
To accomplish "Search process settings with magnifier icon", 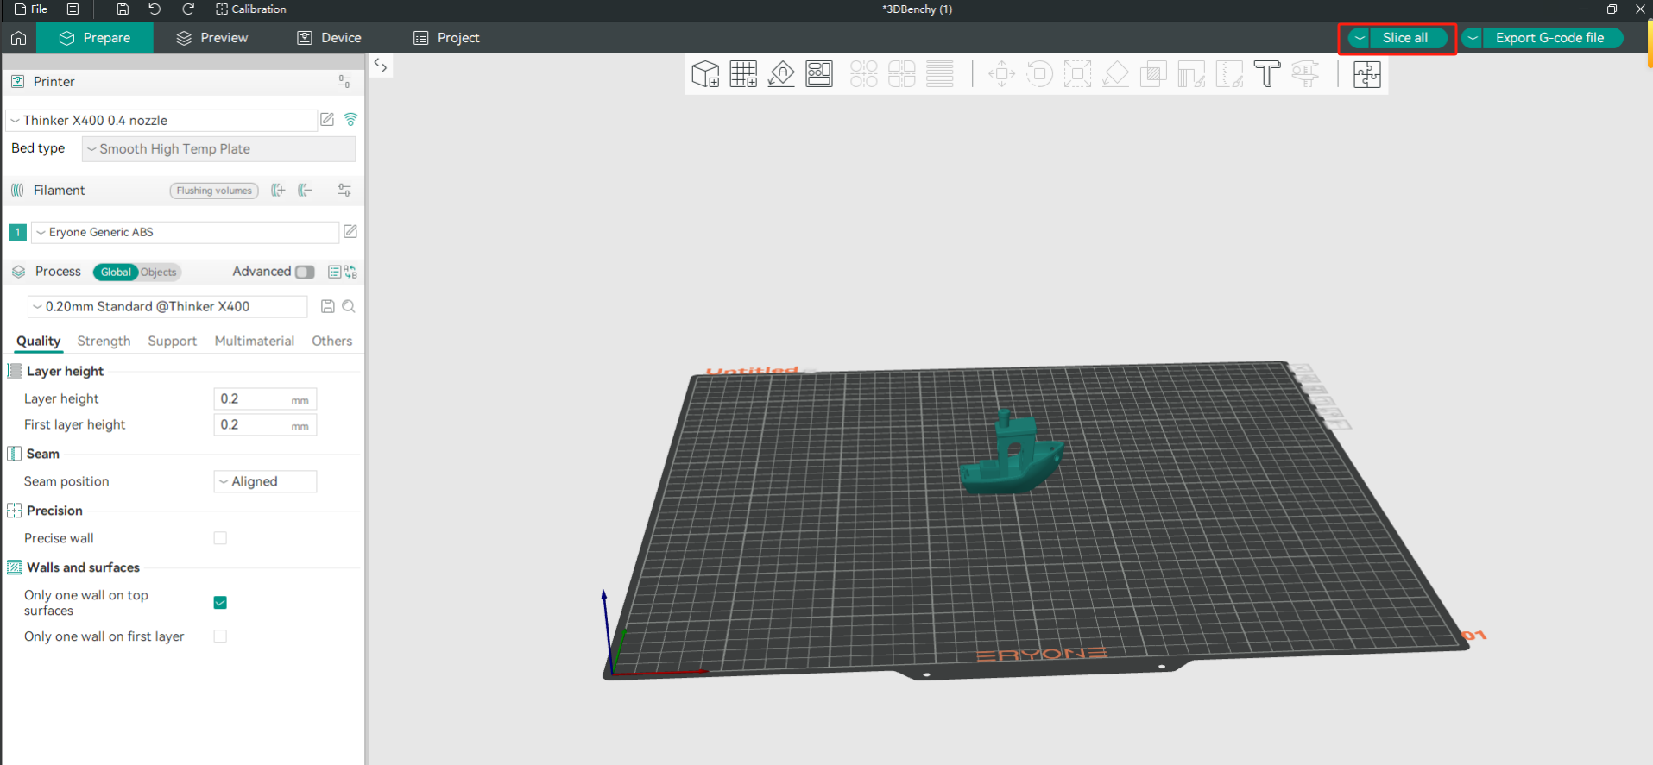I will tap(349, 306).
